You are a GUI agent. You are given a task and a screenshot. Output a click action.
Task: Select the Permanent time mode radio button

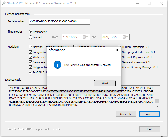click(30, 32)
